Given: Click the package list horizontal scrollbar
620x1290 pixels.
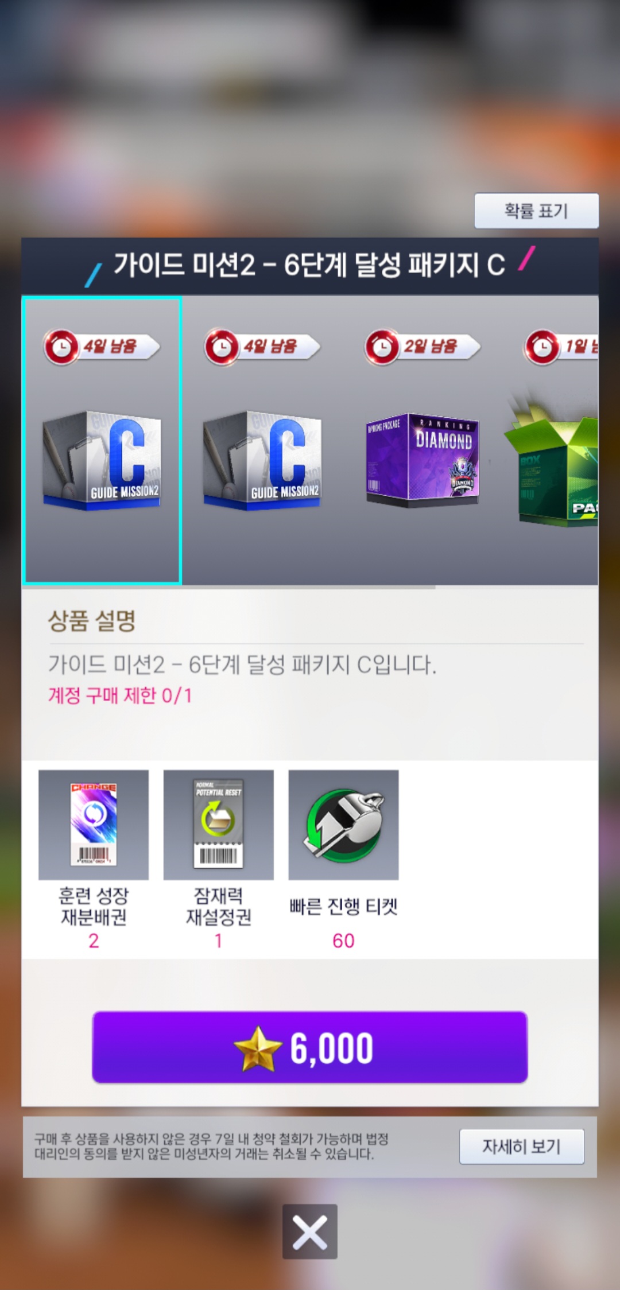Looking at the screenshot, I should pyautogui.click(x=228, y=587).
